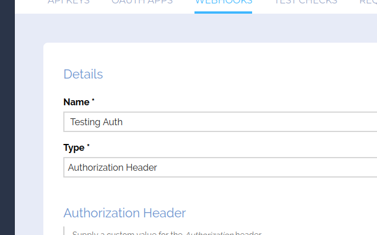Select the active Webhooks tab
The width and height of the screenshot is (377, 235).
(223, 2)
